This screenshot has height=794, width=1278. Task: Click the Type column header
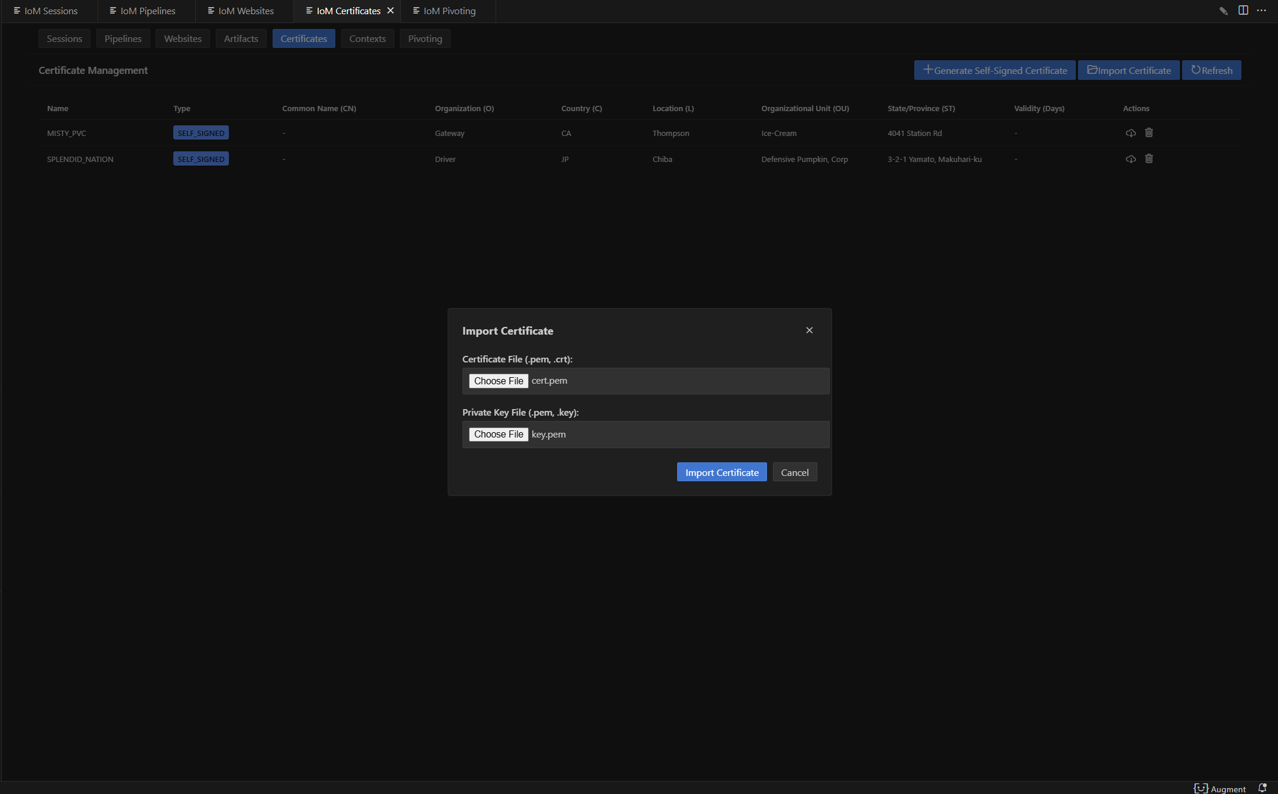click(x=182, y=108)
